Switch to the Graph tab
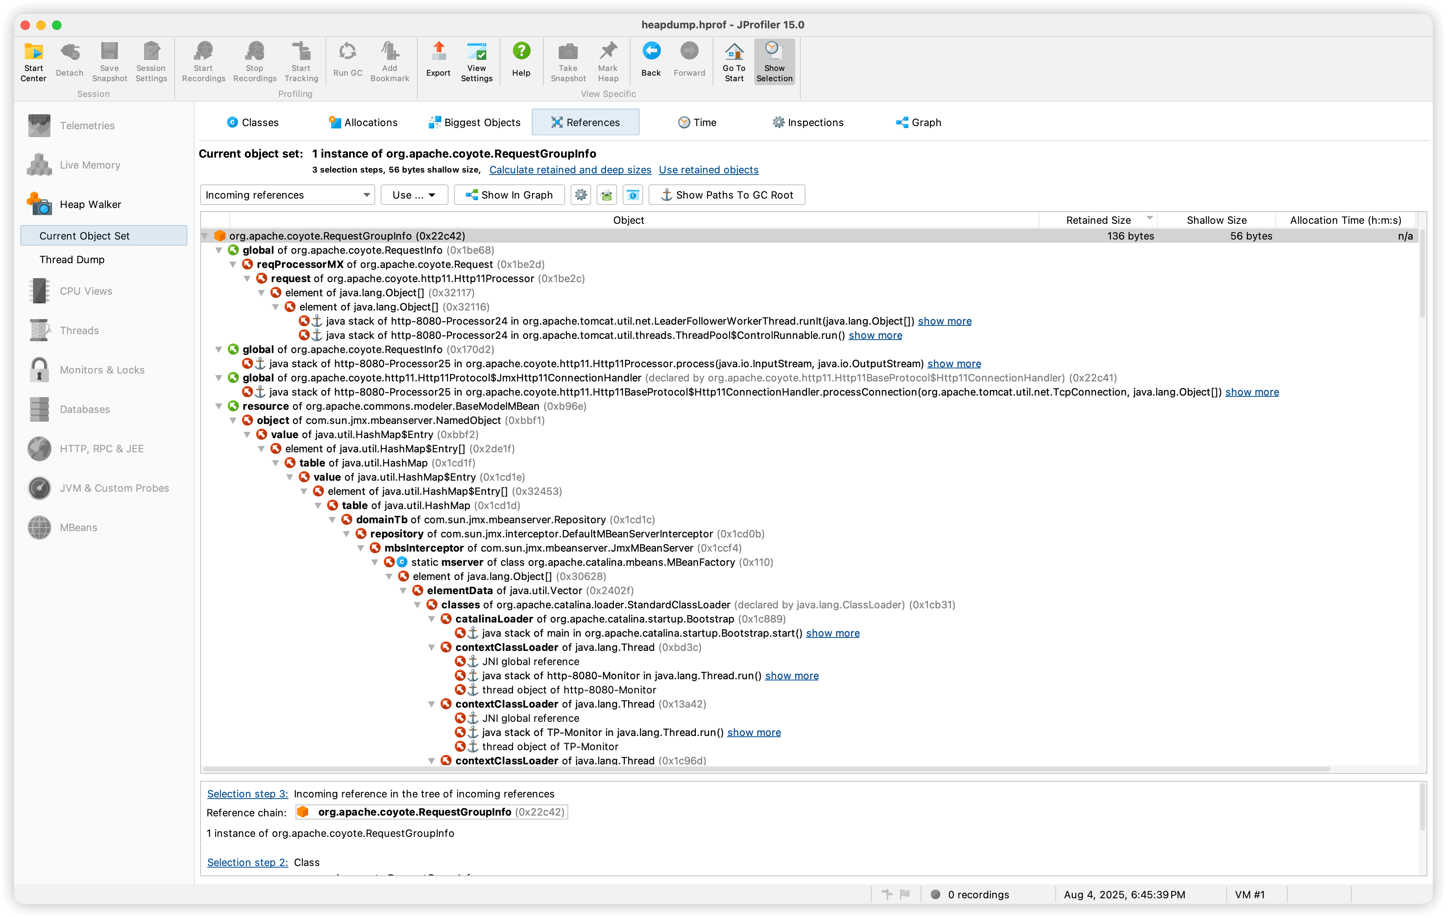The width and height of the screenshot is (1447, 918). (x=919, y=123)
